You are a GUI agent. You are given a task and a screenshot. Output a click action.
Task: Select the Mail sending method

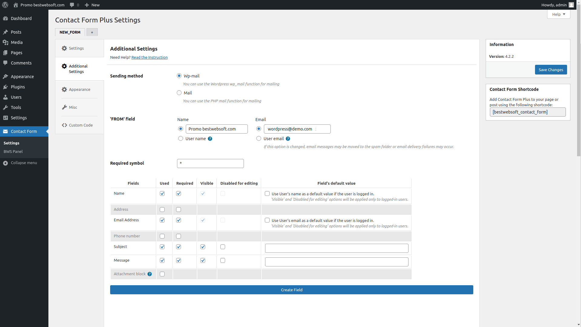179,93
